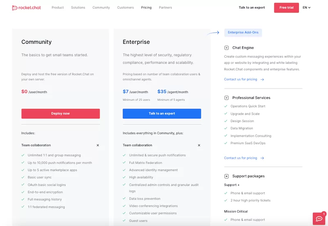Click the 'Mission Critical' subheading

[236, 211]
